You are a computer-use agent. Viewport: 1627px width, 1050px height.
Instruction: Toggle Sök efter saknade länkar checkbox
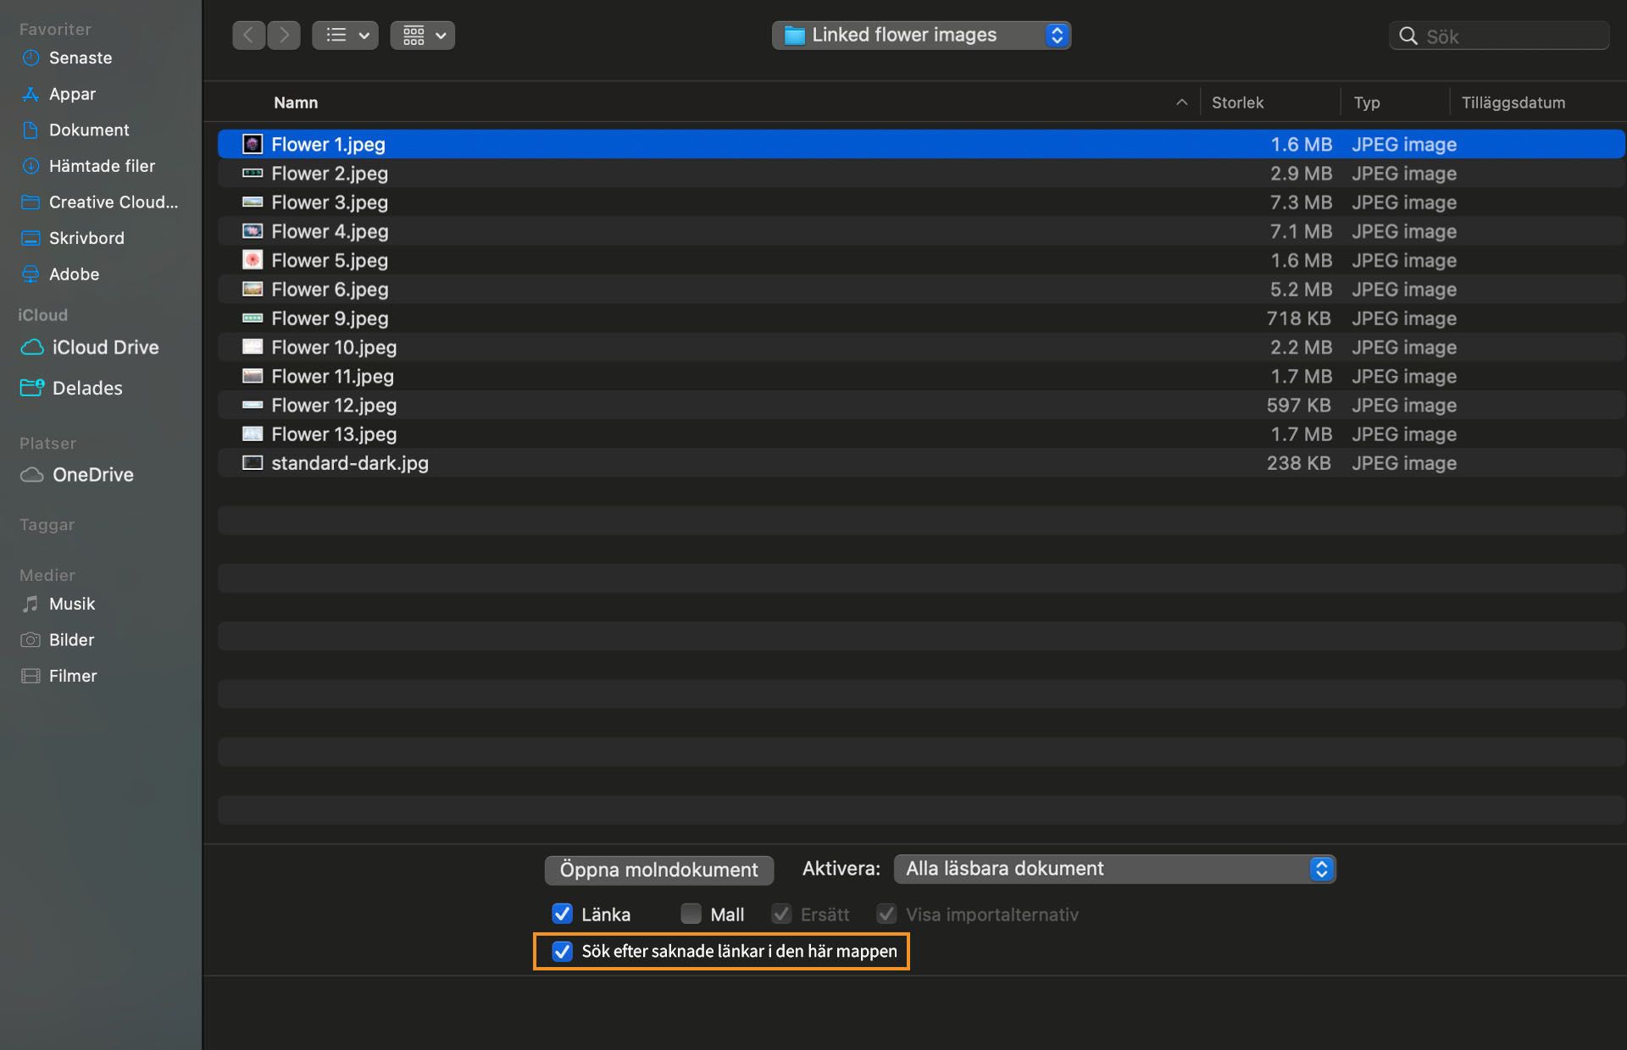562,952
